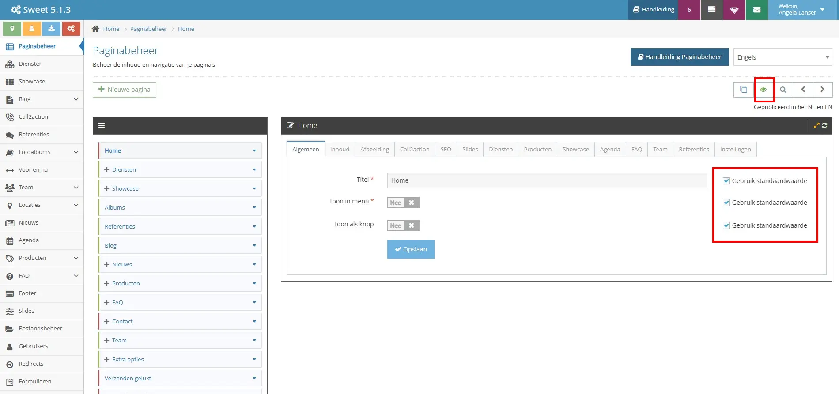Click the green eye publish icon
This screenshot has width=839, height=394.
click(763, 90)
